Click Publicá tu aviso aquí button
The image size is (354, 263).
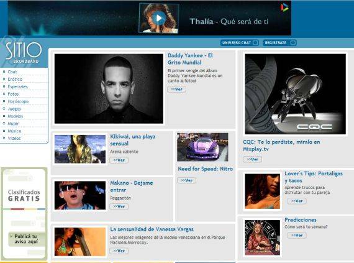(26, 239)
